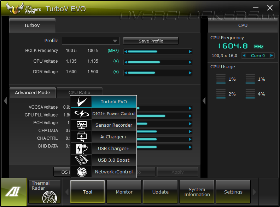Open Settings in bottom bar

233,192
